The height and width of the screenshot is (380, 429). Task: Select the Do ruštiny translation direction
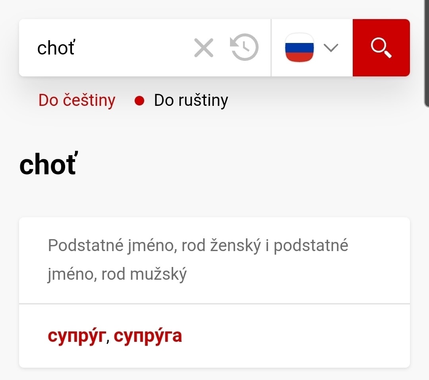pos(190,100)
